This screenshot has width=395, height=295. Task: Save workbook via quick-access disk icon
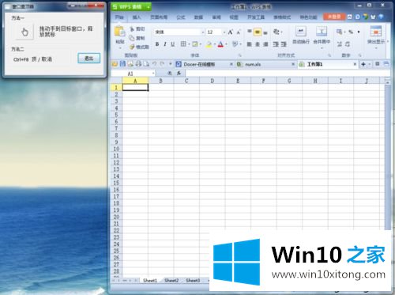[x=122, y=64]
